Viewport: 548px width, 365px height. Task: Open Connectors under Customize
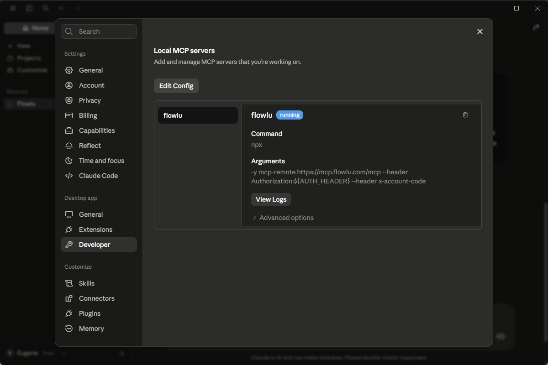pos(99,298)
